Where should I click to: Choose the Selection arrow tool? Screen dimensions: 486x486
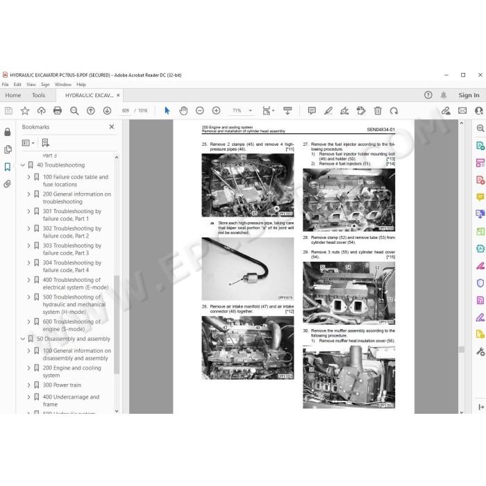pos(167,110)
